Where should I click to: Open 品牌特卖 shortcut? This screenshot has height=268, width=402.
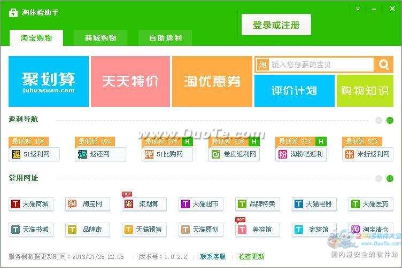click(x=258, y=204)
